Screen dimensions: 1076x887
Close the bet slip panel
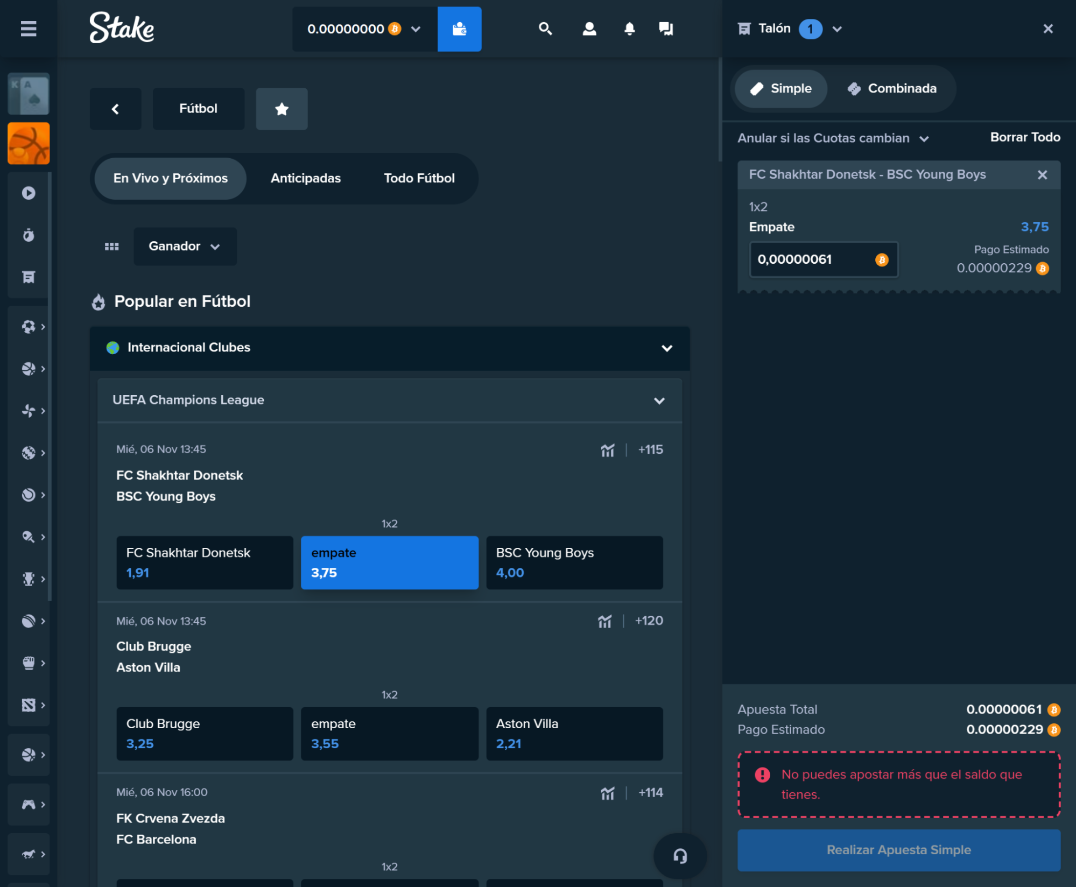[1047, 29]
